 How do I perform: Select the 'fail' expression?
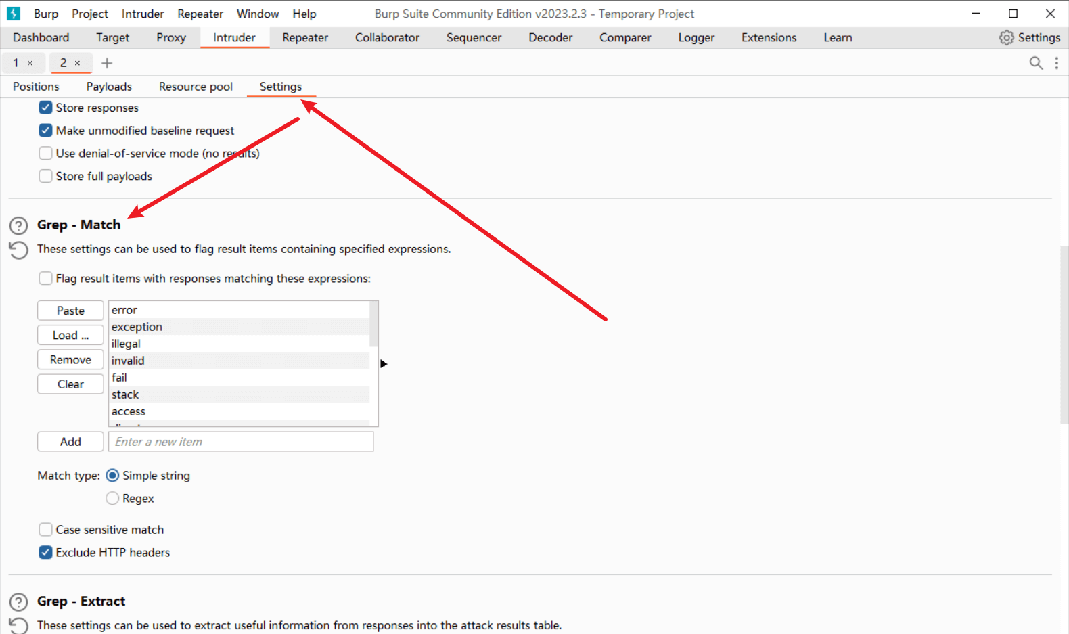point(239,378)
